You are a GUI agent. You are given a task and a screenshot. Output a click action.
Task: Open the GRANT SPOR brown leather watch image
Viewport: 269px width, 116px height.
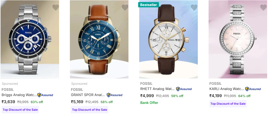click(x=99, y=39)
